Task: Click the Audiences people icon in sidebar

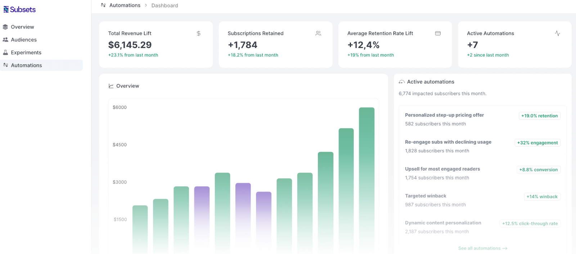Action: (x=5, y=40)
